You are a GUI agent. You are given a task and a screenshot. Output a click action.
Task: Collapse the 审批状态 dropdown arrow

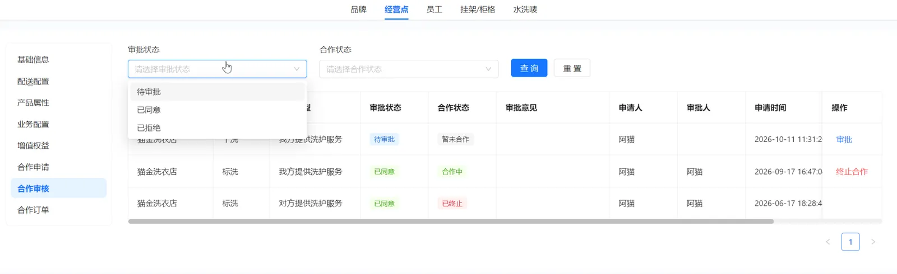point(297,69)
